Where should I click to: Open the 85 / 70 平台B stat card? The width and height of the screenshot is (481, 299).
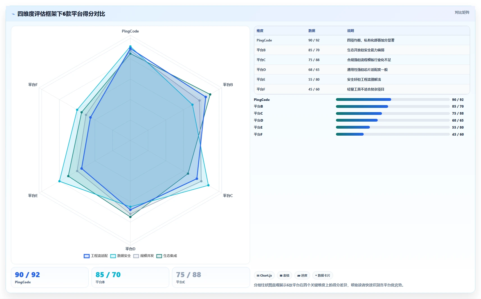click(x=130, y=277)
